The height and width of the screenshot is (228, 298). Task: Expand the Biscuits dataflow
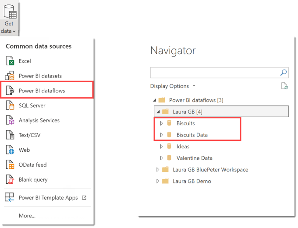(161, 123)
